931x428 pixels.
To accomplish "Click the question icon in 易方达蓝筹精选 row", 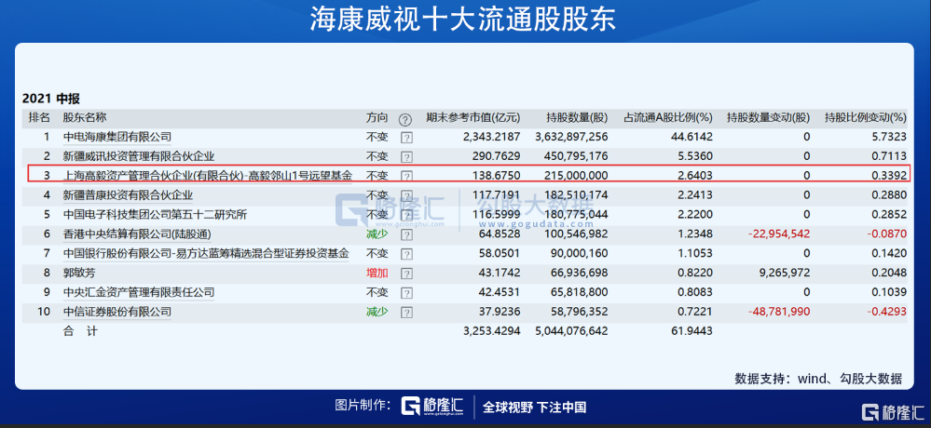I will click(x=406, y=254).
